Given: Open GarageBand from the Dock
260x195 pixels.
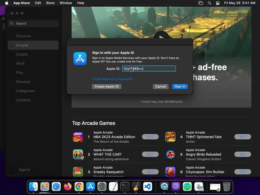Looking at the screenshot, I should click(136, 187).
